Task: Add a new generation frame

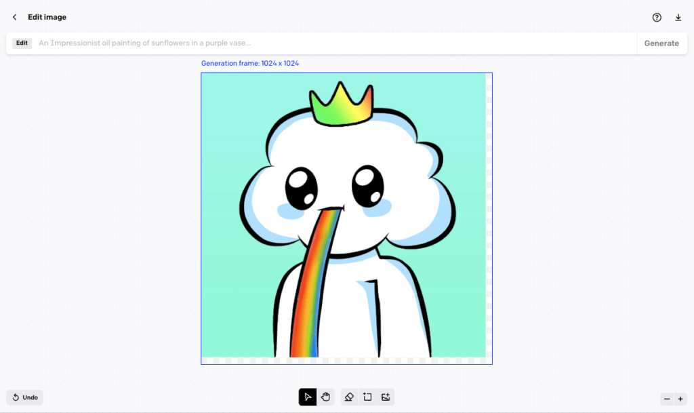Action: [x=367, y=397]
